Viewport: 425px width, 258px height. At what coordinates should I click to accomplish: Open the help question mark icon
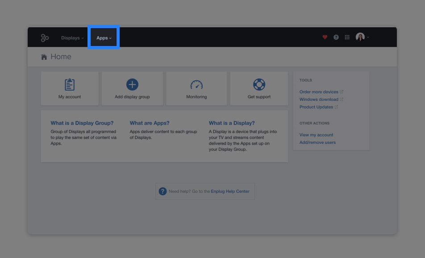[x=336, y=37]
